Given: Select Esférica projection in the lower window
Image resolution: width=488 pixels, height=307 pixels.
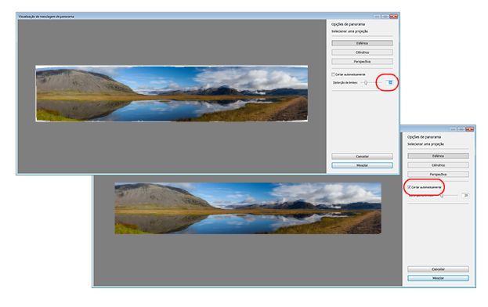Looking at the screenshot, I should tap(438, 156).
